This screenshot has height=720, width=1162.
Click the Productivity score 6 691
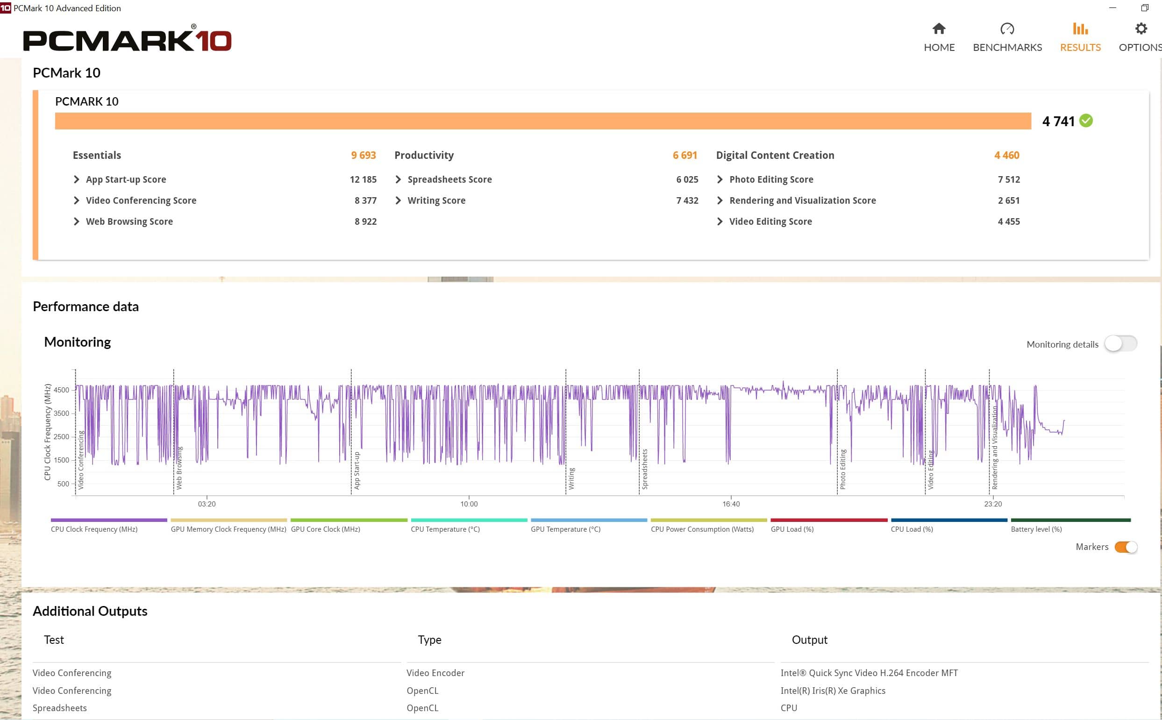click(x=684, y=155)
